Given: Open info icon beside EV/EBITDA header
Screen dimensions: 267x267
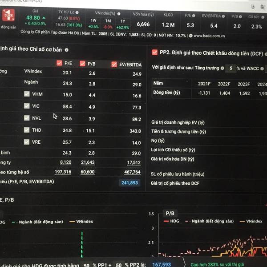Looking at the screenshot, I should [223, 16].
